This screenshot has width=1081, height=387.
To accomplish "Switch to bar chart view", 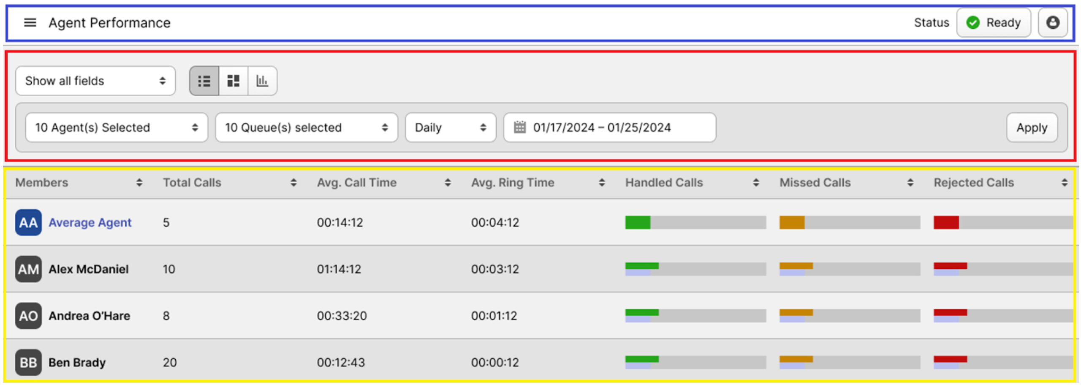I will 262,81.
